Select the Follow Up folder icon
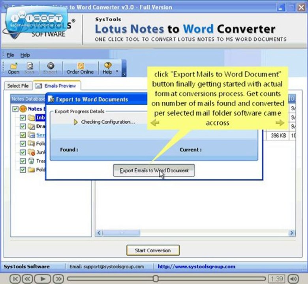 coord(31,144)
